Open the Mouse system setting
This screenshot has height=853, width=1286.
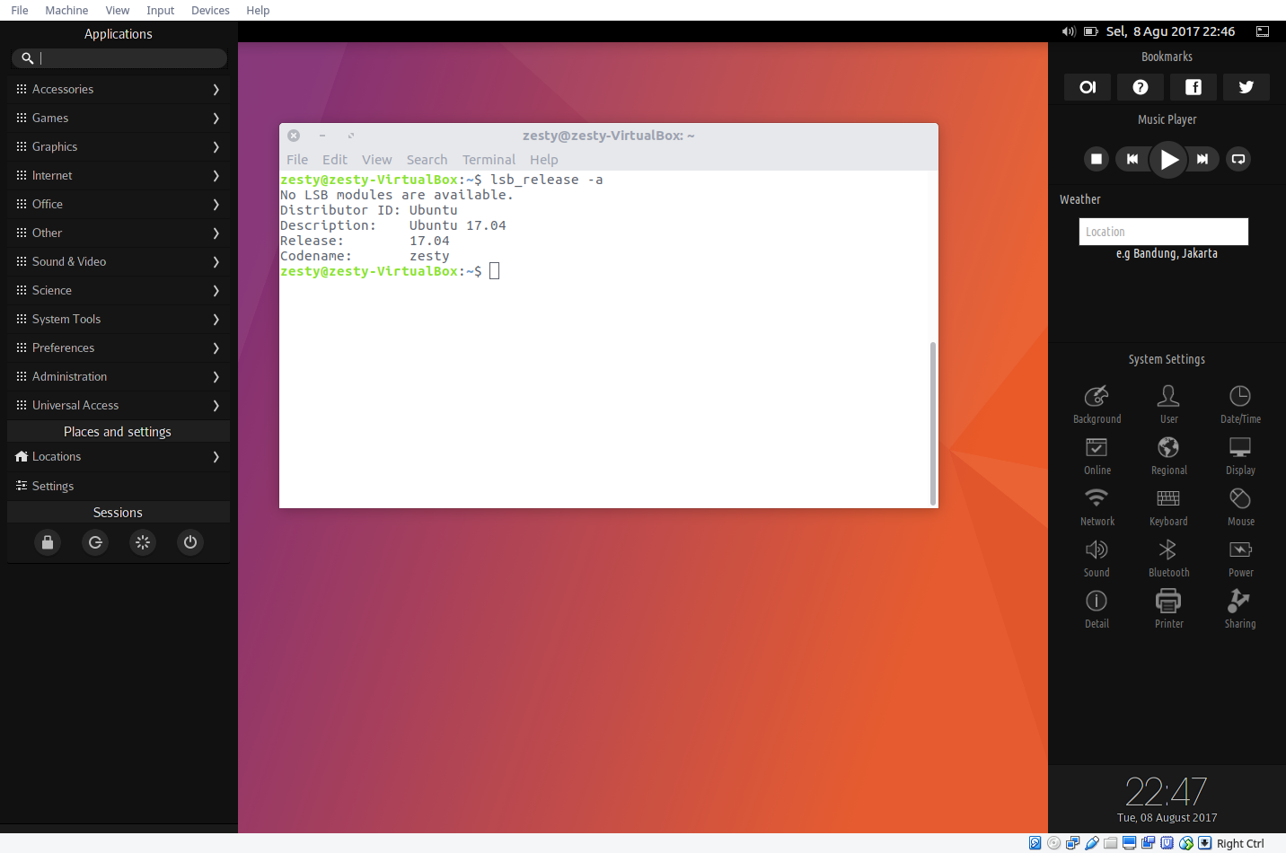[x=1240, y=506]
